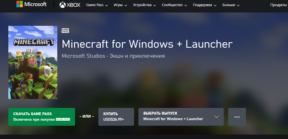The image size is (288, 139).
Task: Click the Microsoft Studios publisher text
Action: click(x=83, y=56)
